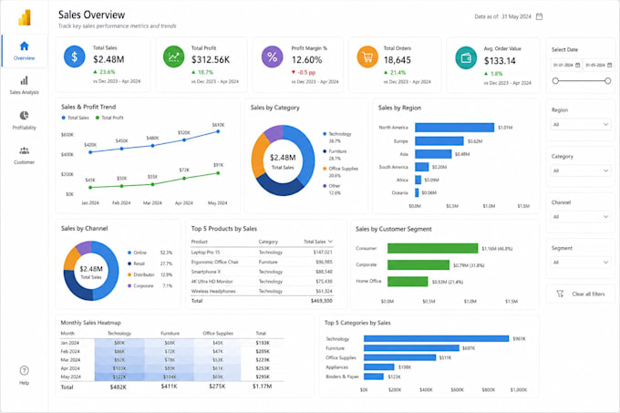Click the donut center $2.48M in Sales by Category
The height and width of the screenshot is (413, 620).
tap(283, 158)
